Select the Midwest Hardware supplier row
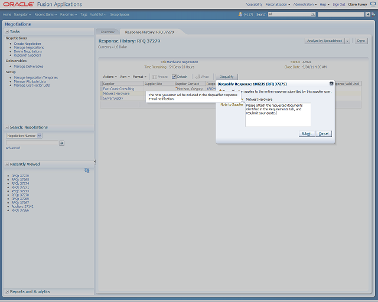The height and width of the screenshot is (302, 378). 116,94
